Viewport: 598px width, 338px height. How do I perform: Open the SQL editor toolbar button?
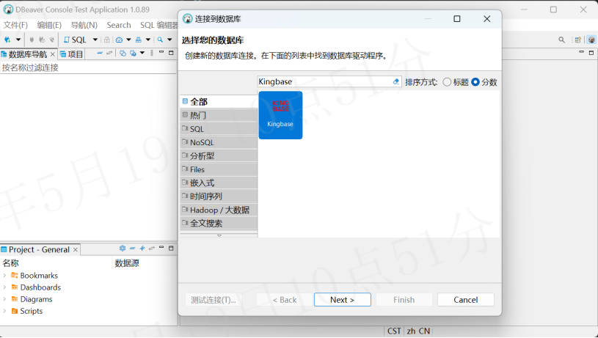click(x=75, y=40)
